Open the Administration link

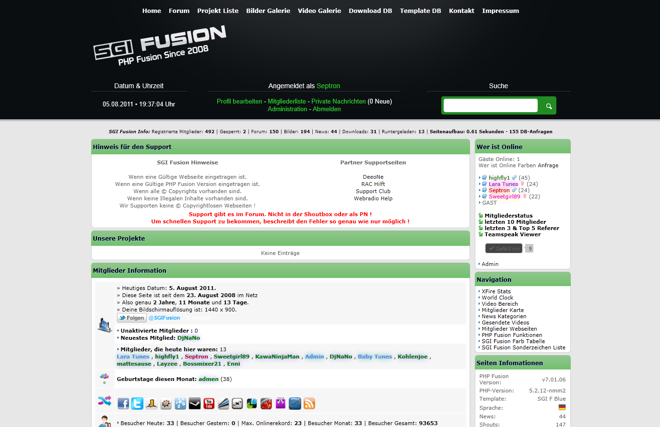[x=287, y=109]
